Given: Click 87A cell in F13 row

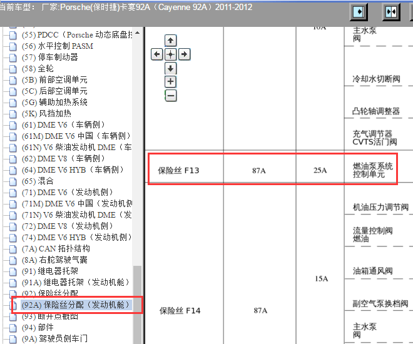Looking at the screenshot, I should coord(259,171).
